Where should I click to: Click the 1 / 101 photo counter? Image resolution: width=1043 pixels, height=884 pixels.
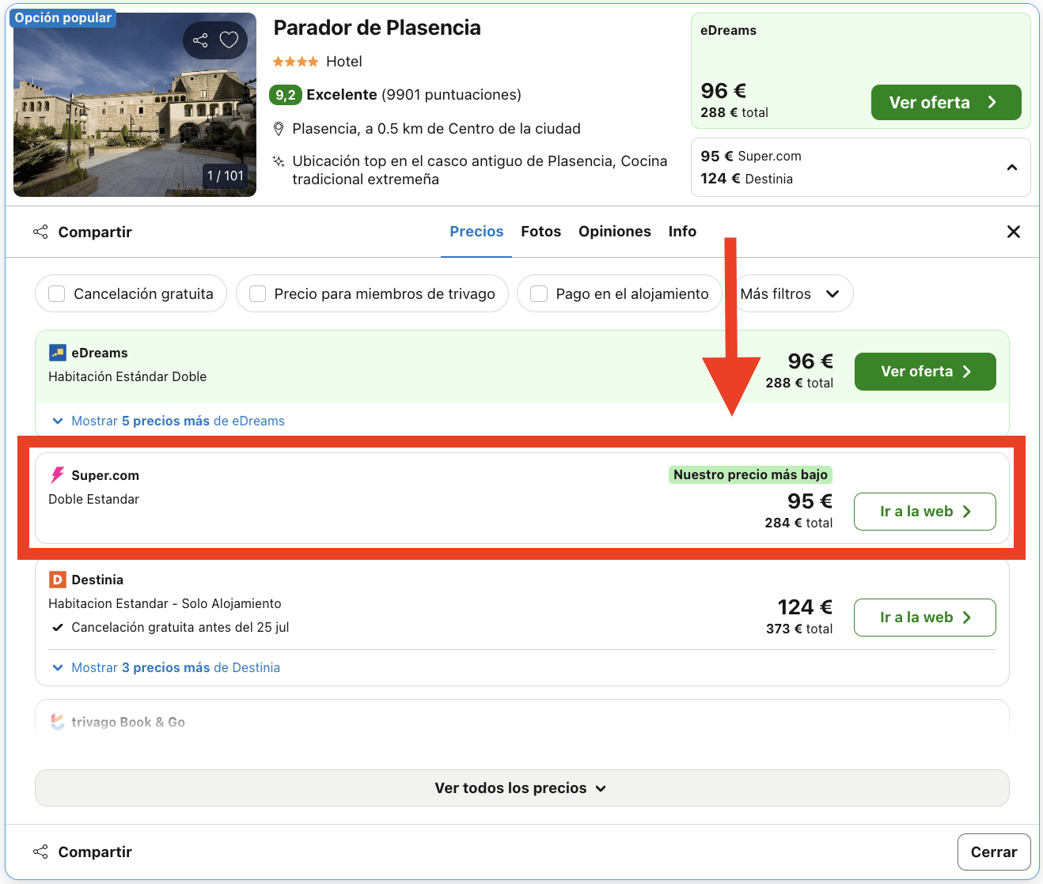(226, 176)
